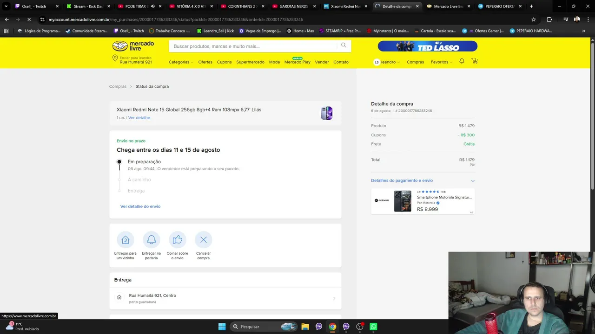Expand the Categorias dropdown menu
The height and width of the screenshot is (334, 595).
(x=181, y=62)
